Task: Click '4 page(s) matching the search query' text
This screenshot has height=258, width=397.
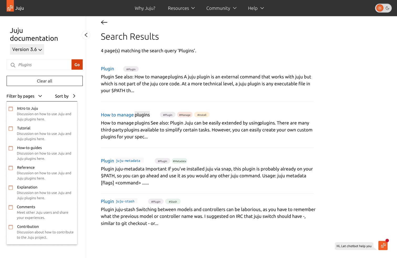Action: 148,51
